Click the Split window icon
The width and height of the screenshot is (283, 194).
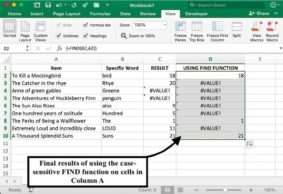coord(237,27)
